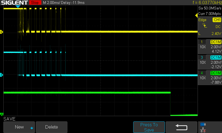The height and width of the screenshot is (133, 222).
Task: Click the channel 3 ground marker
Action: coord(1,75)
